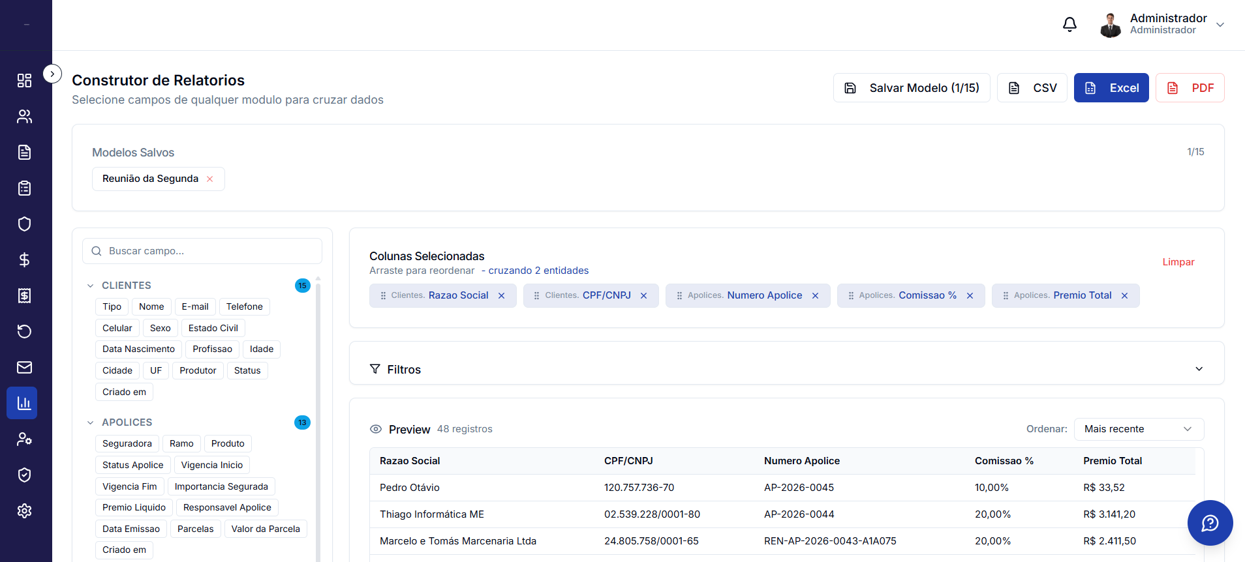The height and width of the screenshot is (562, 1245).
Task: Select the Thiago Informática ME row
Action: tap(782, 514)
